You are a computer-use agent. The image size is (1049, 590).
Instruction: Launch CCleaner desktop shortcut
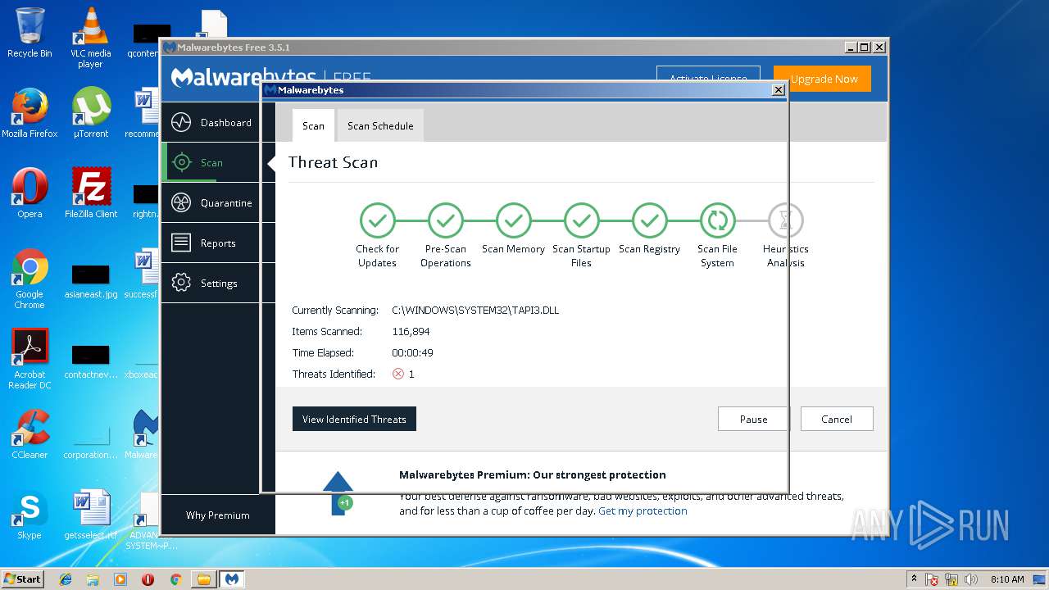click(30, 434)
